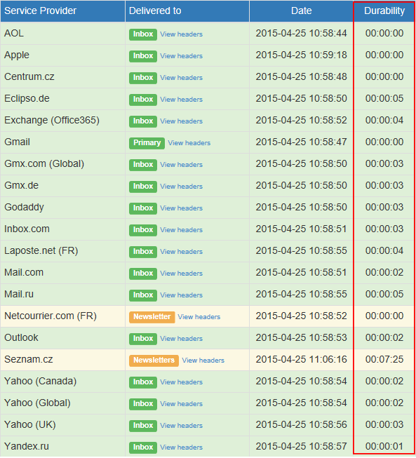View headers for Mail.ru
The image size is (416, 458).
click(181, 295)
